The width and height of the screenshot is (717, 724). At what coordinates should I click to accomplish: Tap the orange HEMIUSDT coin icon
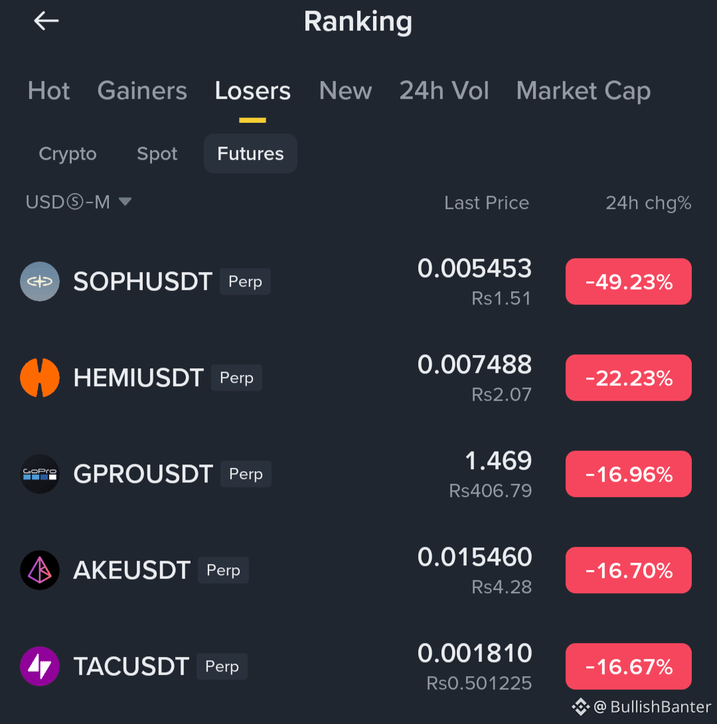coord(40,377)
